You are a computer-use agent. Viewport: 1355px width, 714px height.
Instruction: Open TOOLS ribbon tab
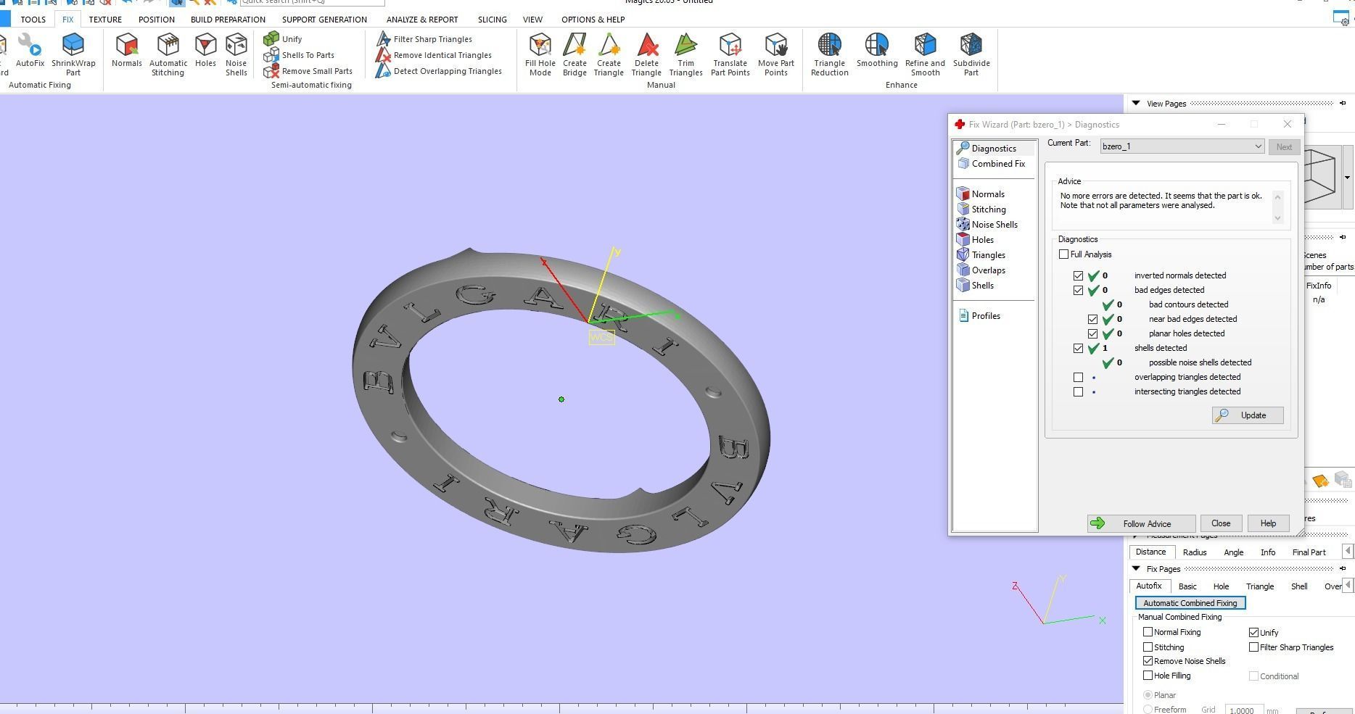[33, 20]
